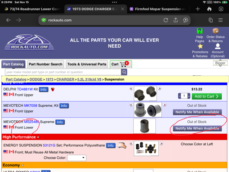Open the Account (Optional) person icon
Viewport: 229px width, 172px height.
click(x=218, y=46)
